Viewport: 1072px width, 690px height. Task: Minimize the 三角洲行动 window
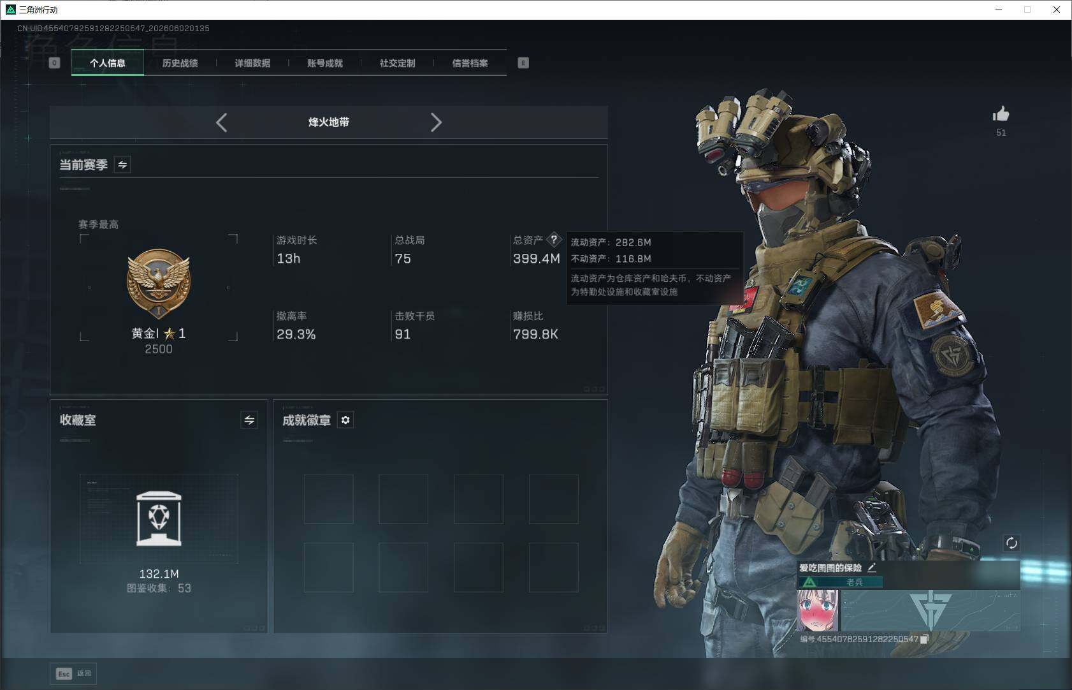click(999, 10)
